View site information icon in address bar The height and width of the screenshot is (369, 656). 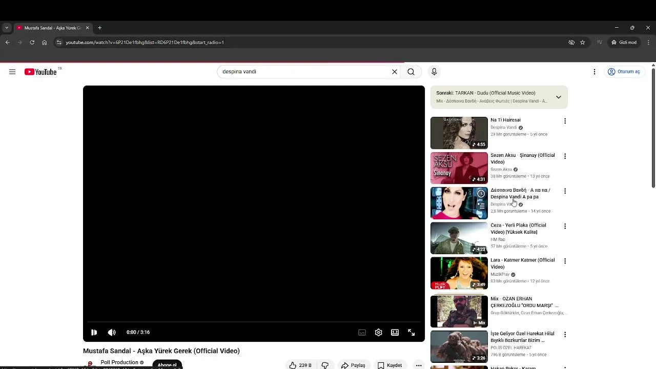(x=59, y=43)
